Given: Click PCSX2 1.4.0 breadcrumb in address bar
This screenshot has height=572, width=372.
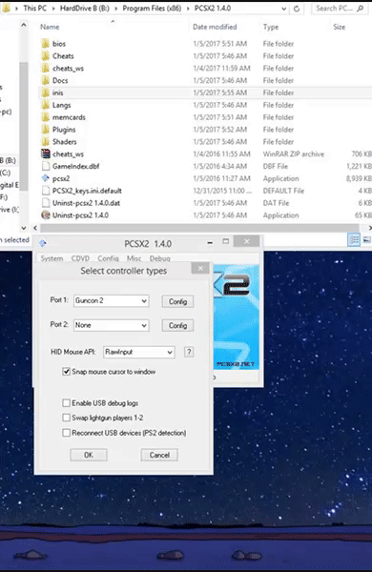Looking at the screenshot, I should (x=213, y=9).
